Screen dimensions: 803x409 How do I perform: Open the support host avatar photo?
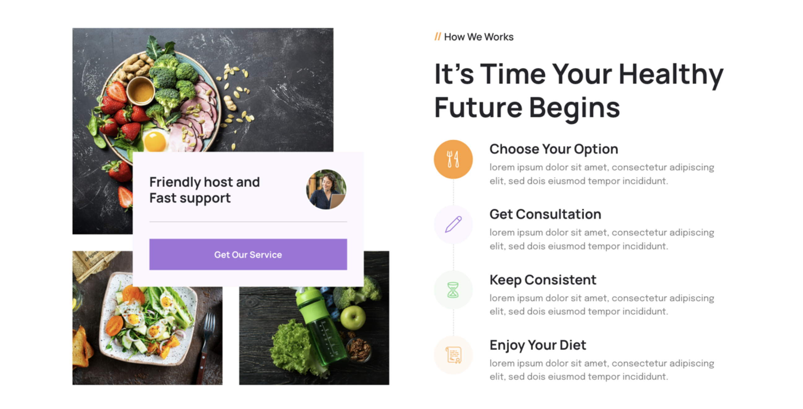click(326, 189)
